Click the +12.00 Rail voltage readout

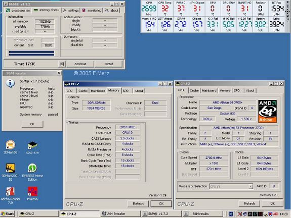[244, 24]
